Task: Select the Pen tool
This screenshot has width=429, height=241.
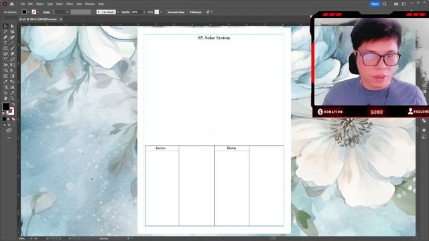Action: [5, 37]
